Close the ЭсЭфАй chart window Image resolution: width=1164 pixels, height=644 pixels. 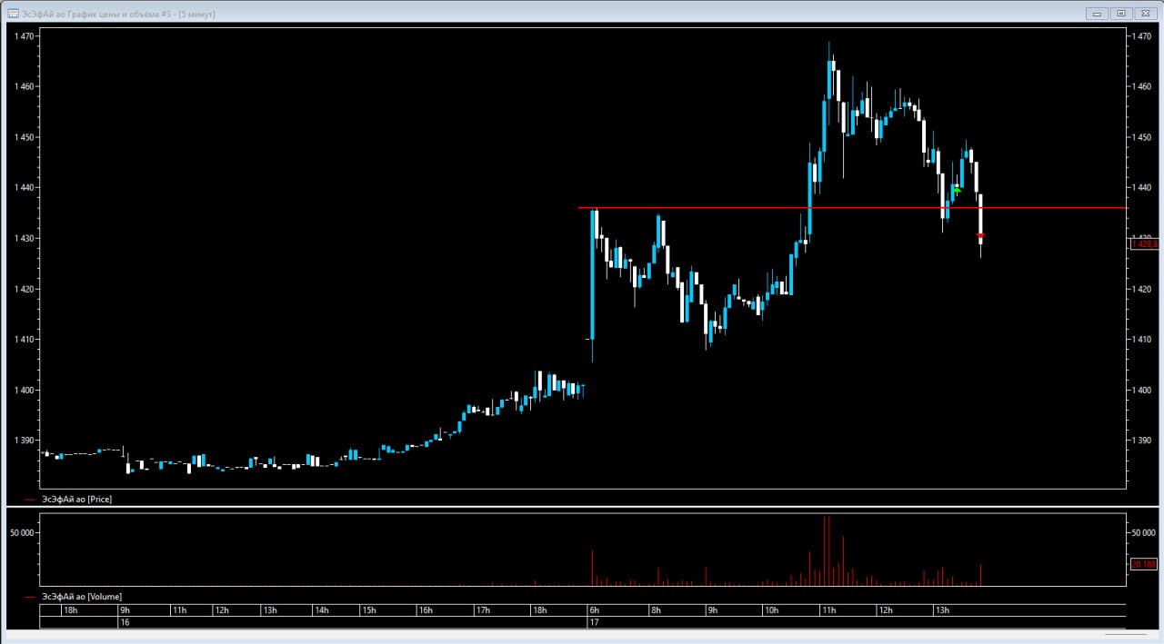(1144, 13)
